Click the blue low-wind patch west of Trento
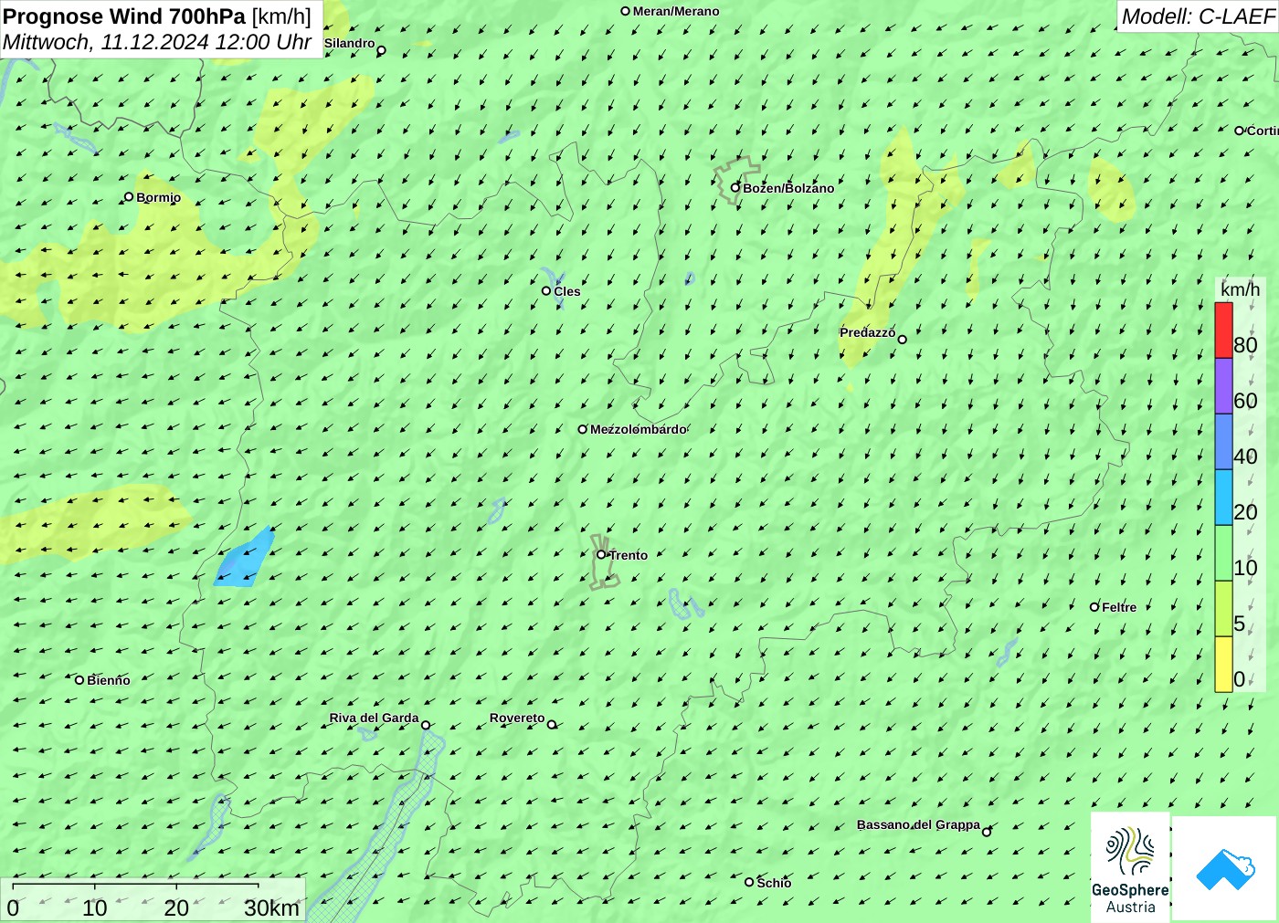This screenshot has height=923, width=1279. [244, 558]
